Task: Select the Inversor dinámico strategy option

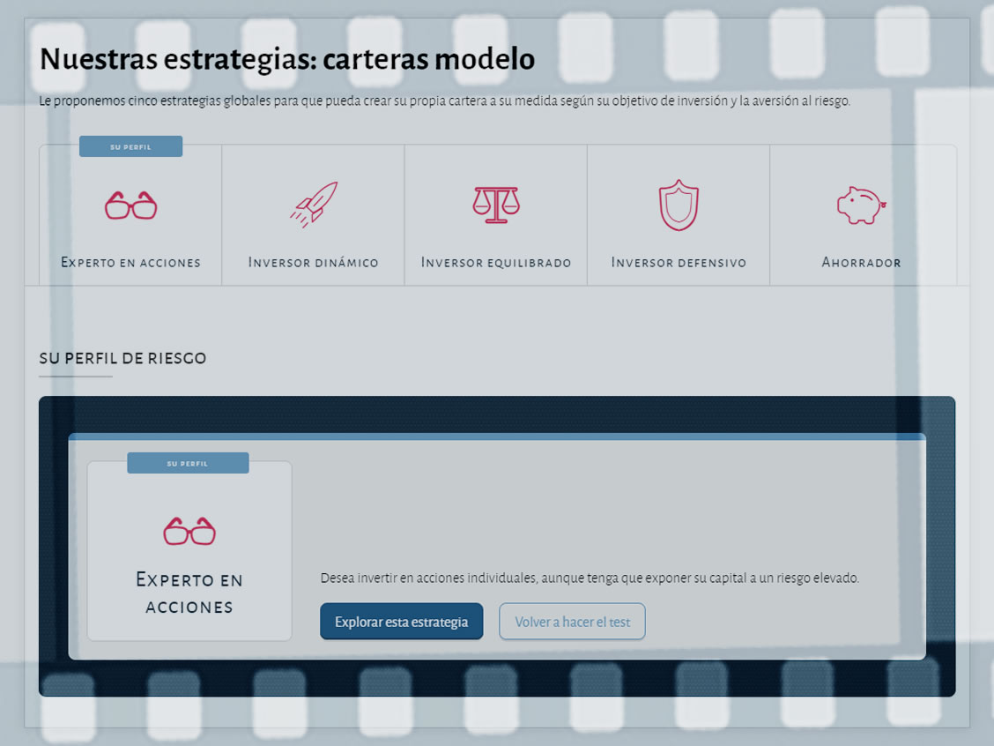Action: point(313,214)
